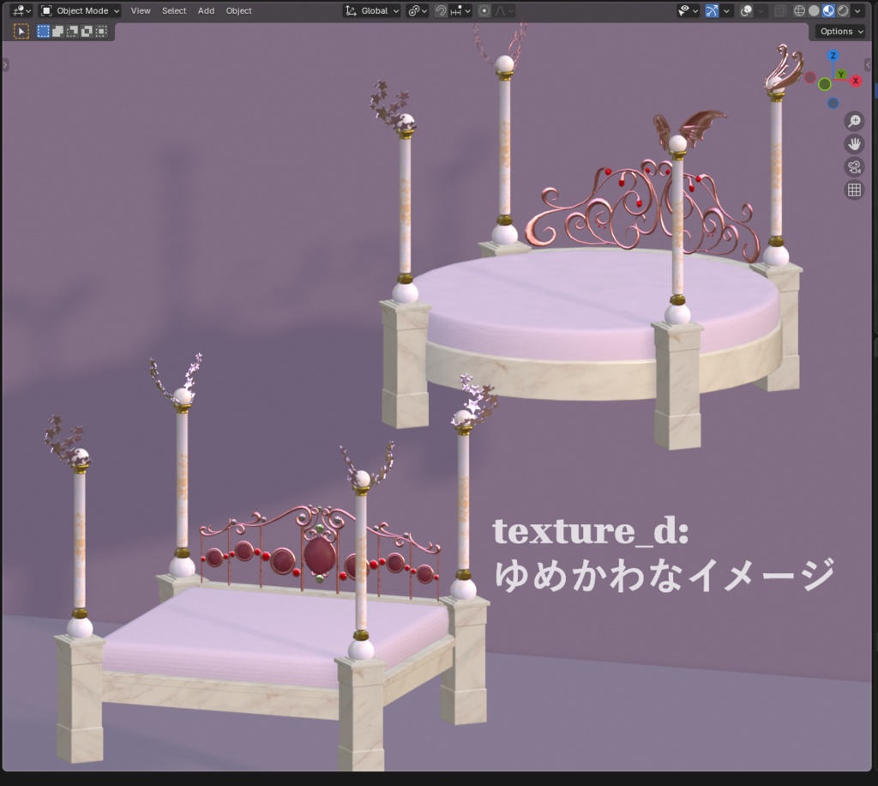Toggle the camera view icon
878x786 pixels.
853,167
